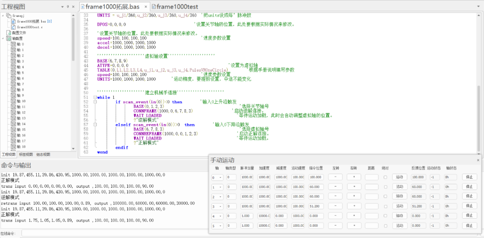Click the 轴配置 gear icon in tree
The image size is (484, 238).
pyautogui.click(x=9, y=39)
